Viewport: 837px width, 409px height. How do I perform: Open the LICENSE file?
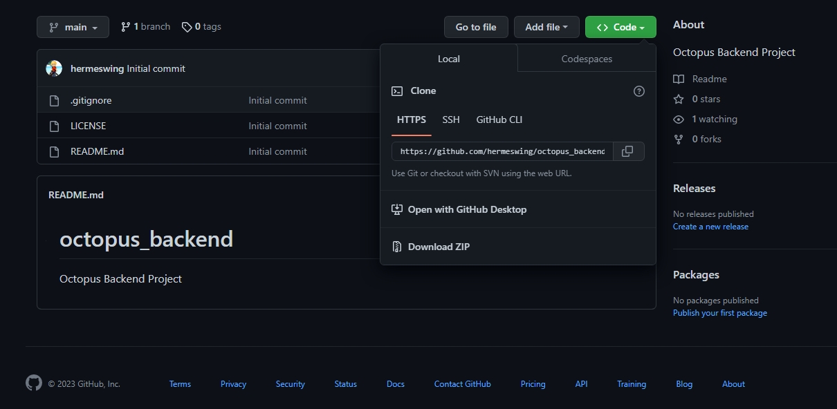(89, 126)
